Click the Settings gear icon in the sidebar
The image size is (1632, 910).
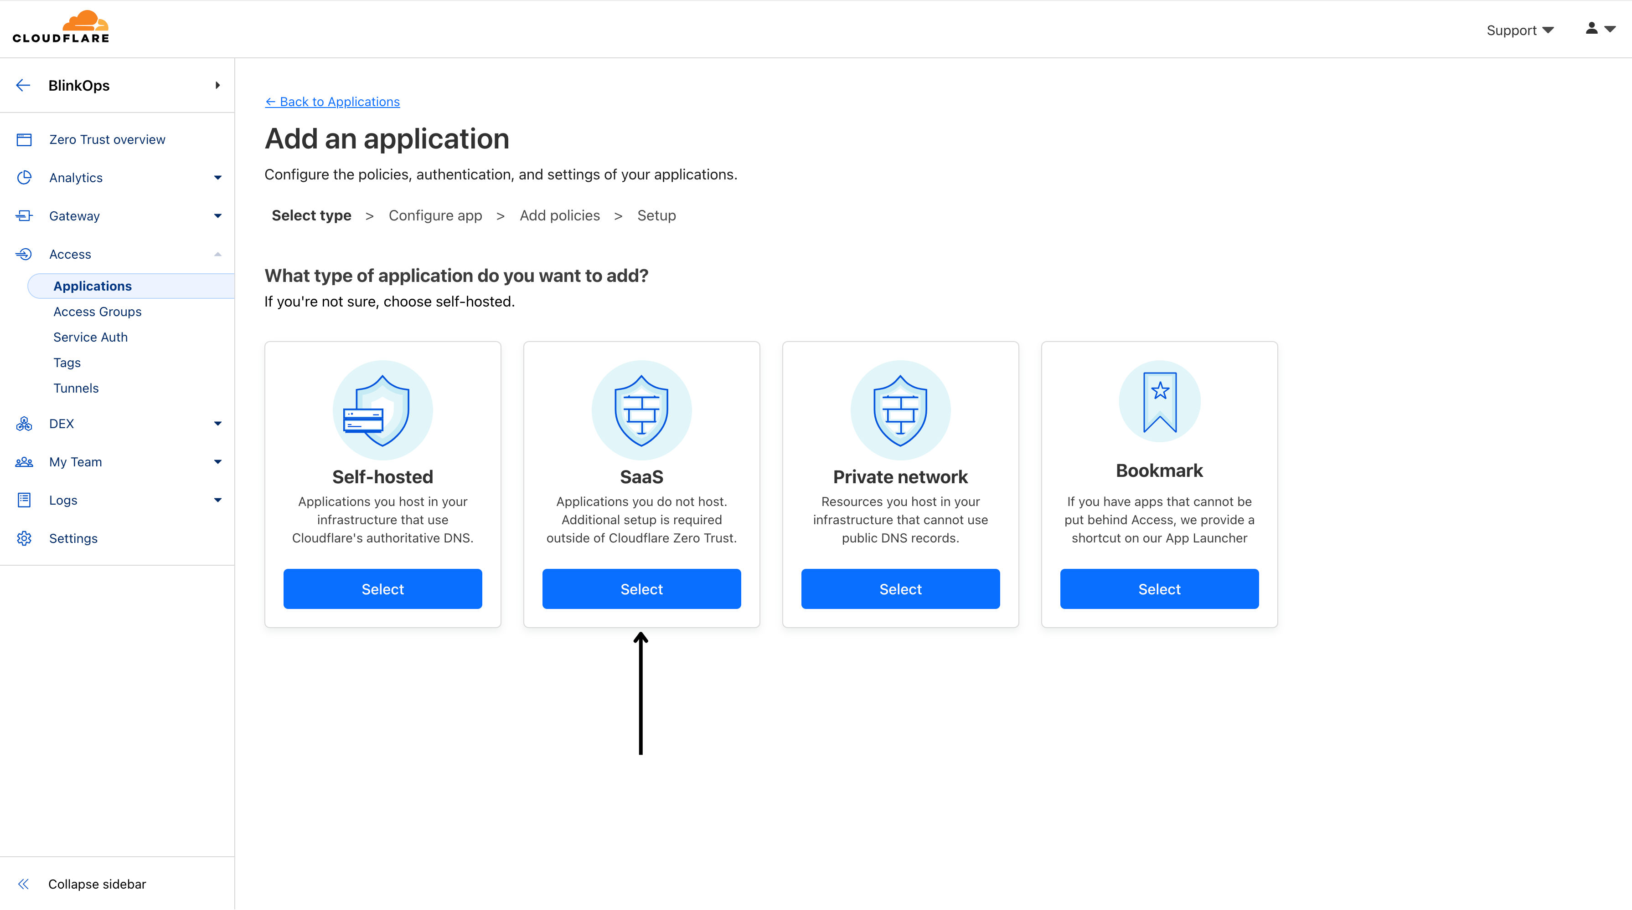click(x=24, y=538)
